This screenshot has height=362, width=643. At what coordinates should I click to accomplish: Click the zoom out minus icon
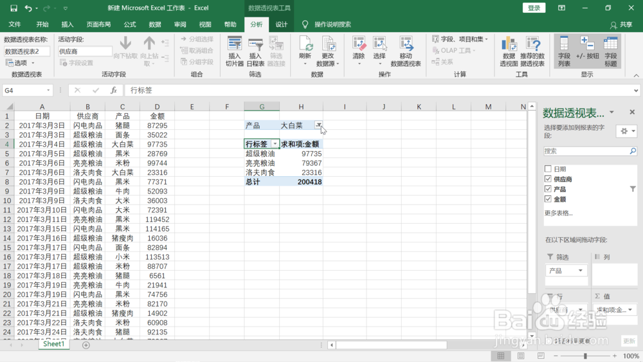coord(556,356)
